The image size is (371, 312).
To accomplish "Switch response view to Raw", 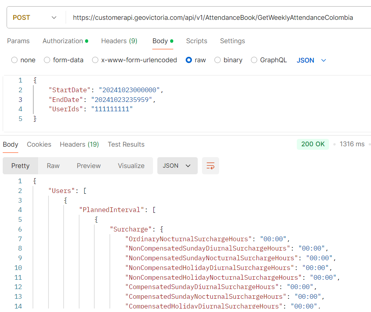I will pos(53,166).
